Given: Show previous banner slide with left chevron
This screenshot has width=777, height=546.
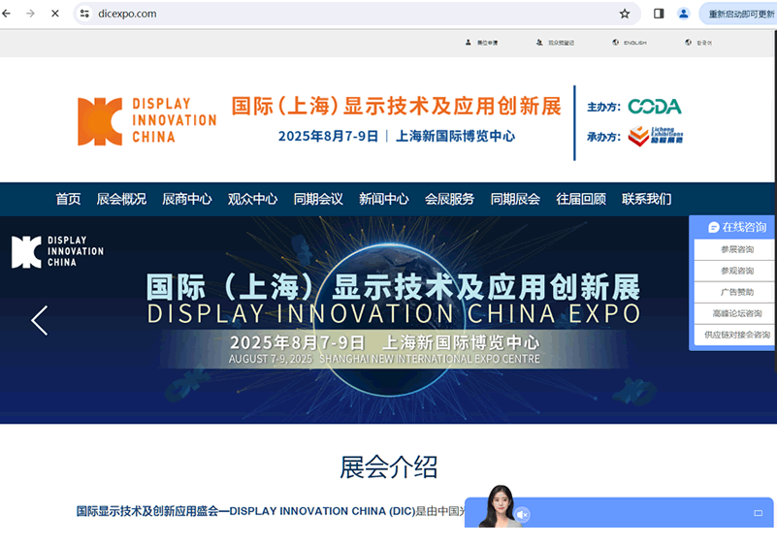Looking at the screenshot, I should click(x=39, y=321).
